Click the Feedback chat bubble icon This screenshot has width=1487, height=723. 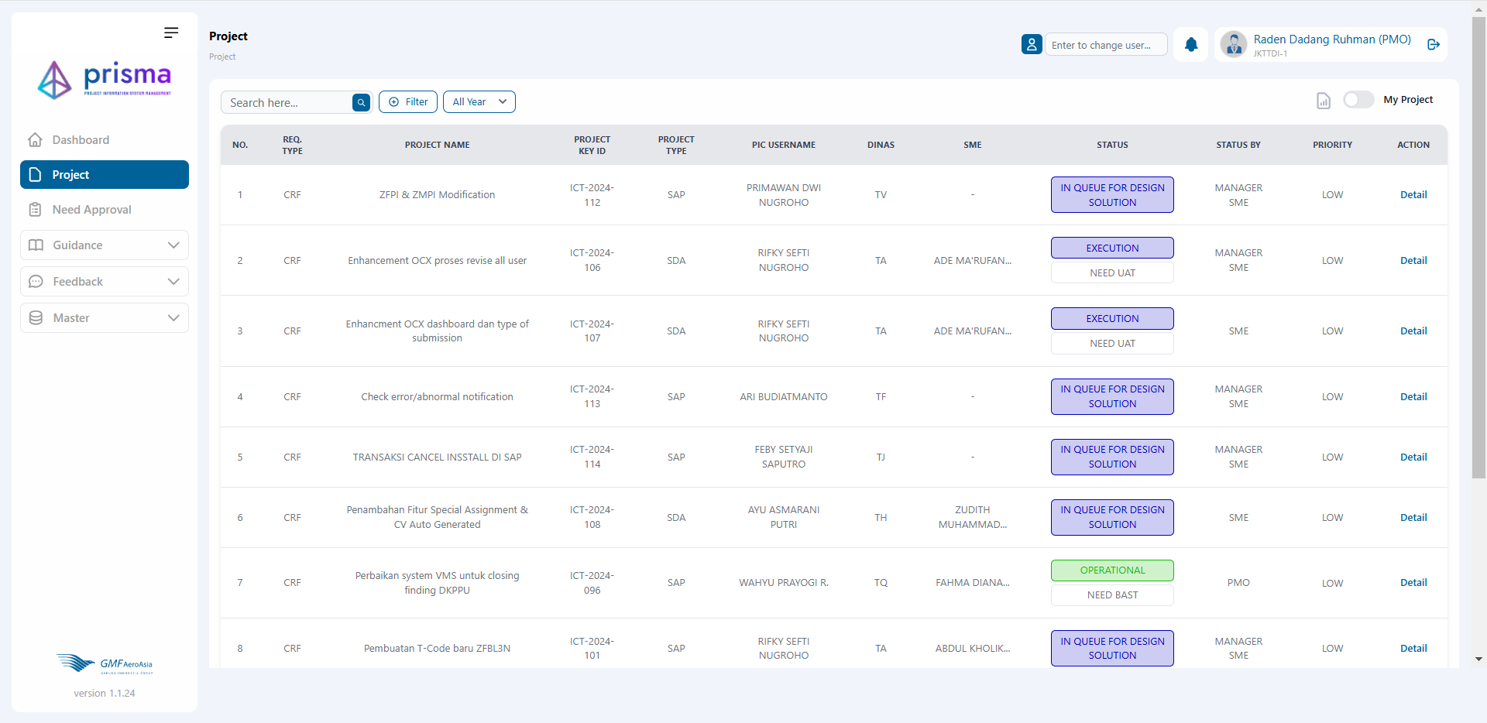point(36,282)
